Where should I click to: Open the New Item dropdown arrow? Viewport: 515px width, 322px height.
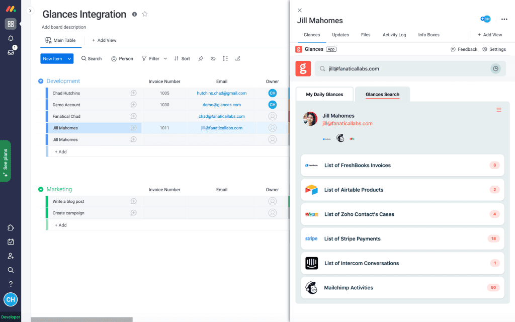pyautogui.click(x=69, y=59)
